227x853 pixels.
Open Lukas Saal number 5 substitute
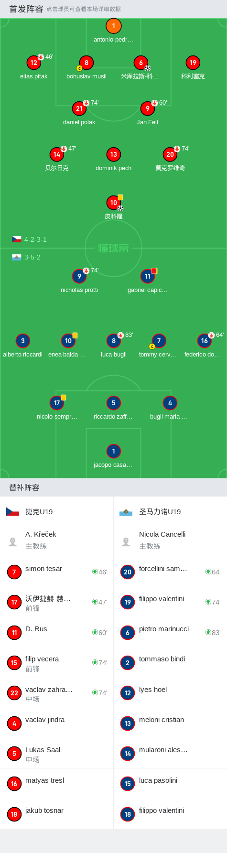point(57,754)
